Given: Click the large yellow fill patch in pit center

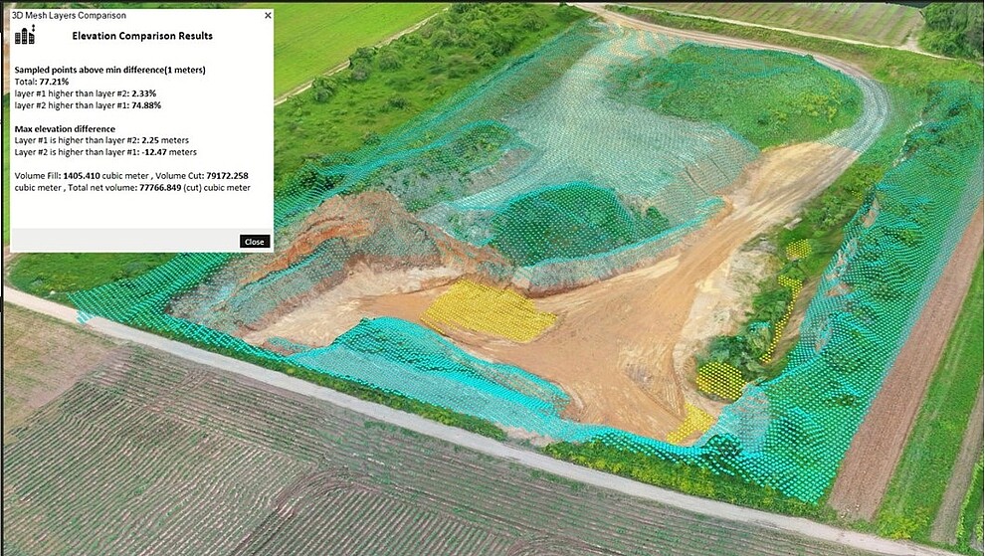Looking at the screenshot, I should [488, 310].
